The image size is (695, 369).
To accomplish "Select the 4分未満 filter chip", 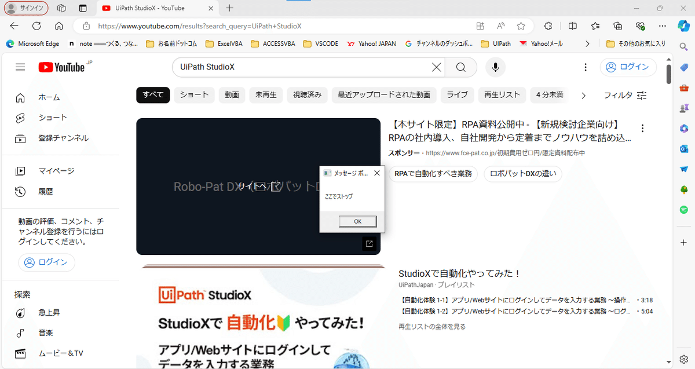I will pyautogui.click(x=550, y=95).
